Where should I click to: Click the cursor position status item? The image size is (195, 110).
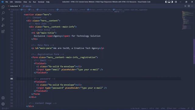pyautogui.click(x=135, y=108)
